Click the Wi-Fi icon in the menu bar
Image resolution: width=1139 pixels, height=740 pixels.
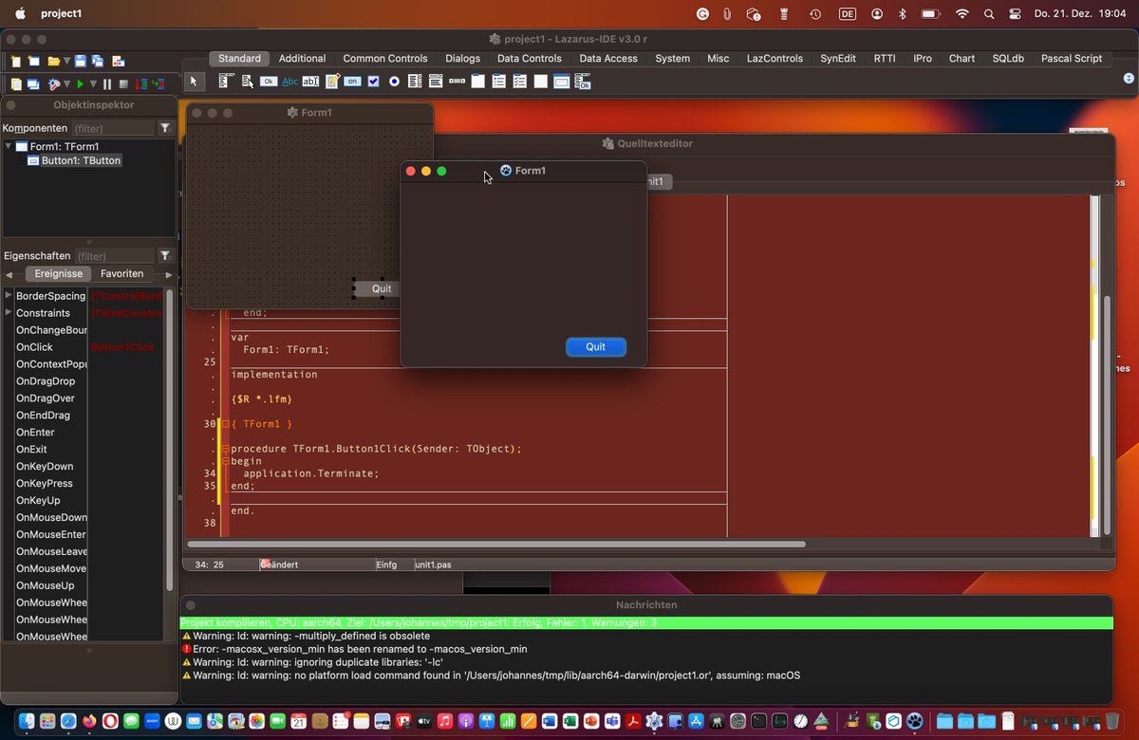962,14
